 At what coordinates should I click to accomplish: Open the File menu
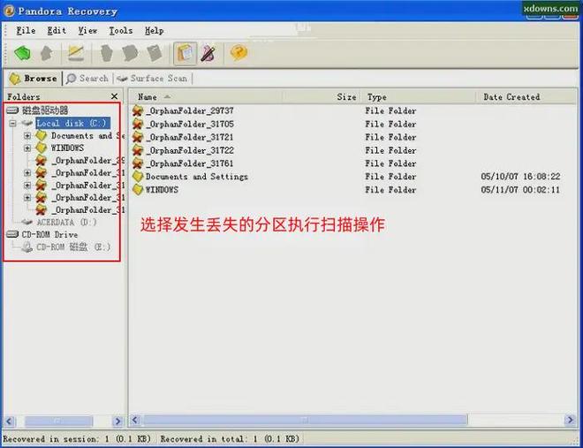(x=26, y=30)
